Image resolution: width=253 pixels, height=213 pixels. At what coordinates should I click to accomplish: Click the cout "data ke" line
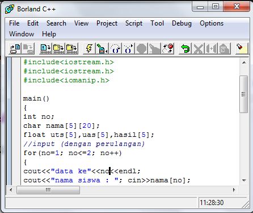point(82,171)
